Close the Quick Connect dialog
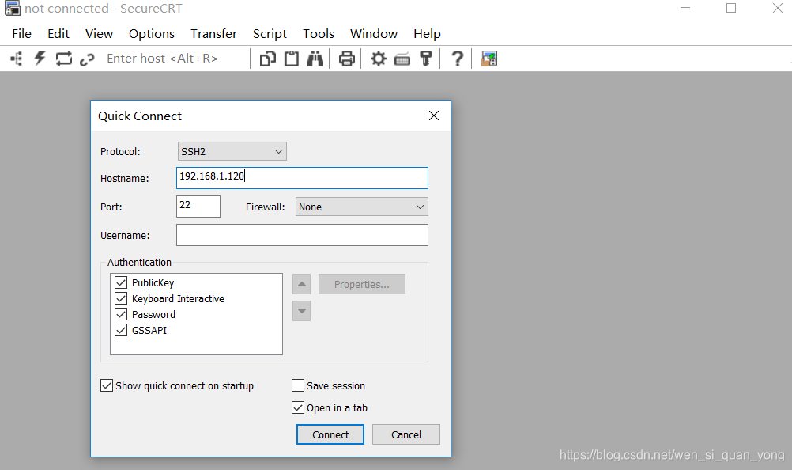The image size is (792, 470). pyautogui.click(x=434, y=116)
